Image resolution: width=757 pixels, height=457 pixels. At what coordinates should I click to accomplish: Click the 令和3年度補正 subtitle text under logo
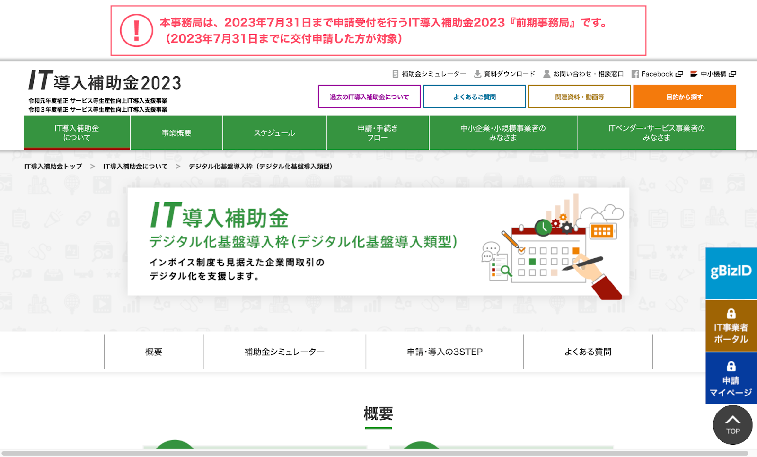pyautogui.click(x=98, y=110)
